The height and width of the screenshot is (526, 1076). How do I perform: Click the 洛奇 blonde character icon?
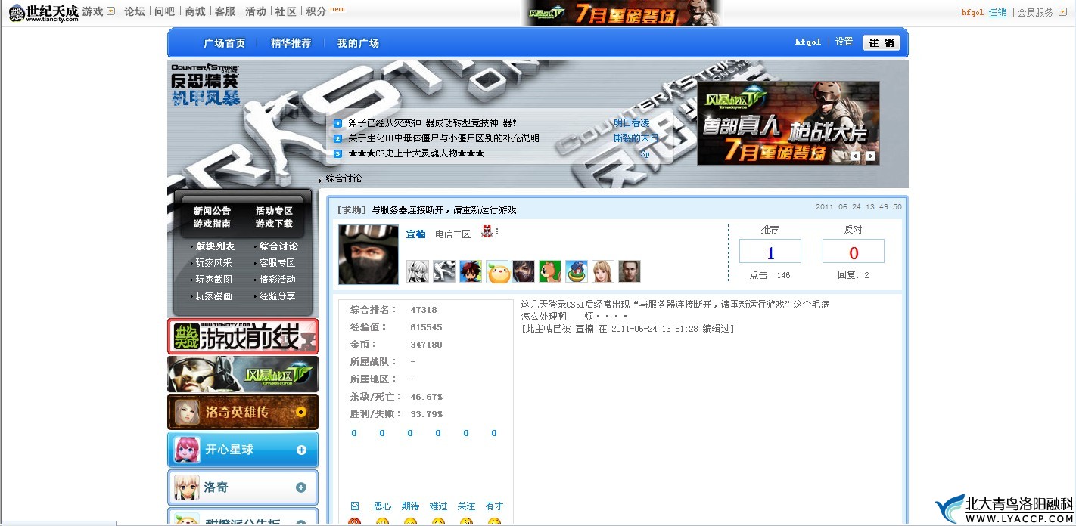click(x=186, y=487)
